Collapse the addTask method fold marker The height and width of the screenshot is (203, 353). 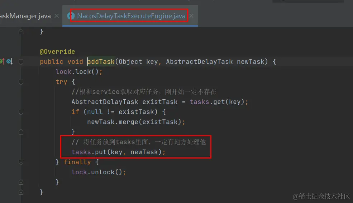(x=21, y=61)
